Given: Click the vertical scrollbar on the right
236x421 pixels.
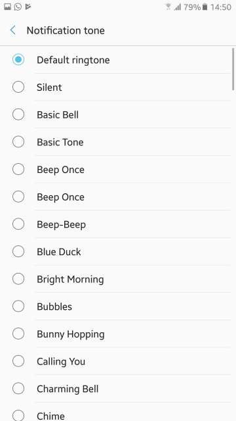Looking at the screenshot, I should click(233, 69).
